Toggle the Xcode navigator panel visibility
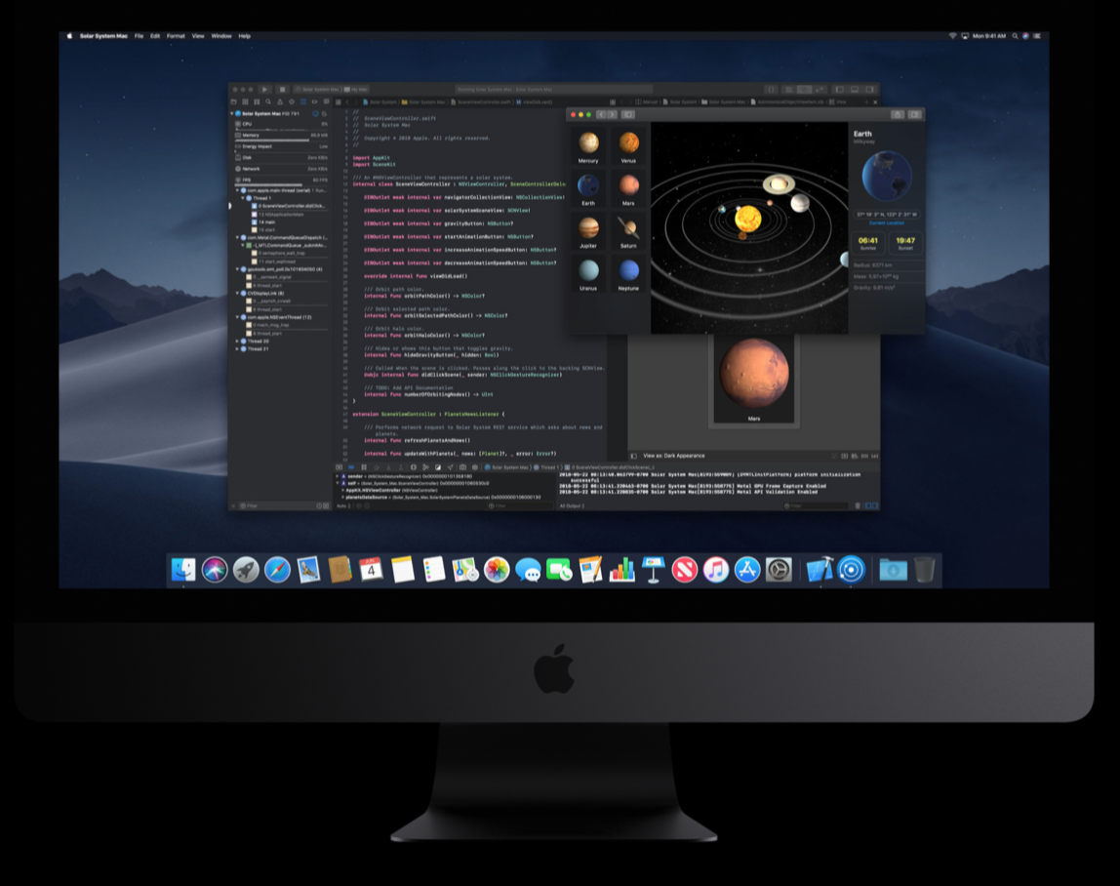Image resolution: width=1120 pixels, height=886 pixels. pyautogui.click(x=840, y=90)
